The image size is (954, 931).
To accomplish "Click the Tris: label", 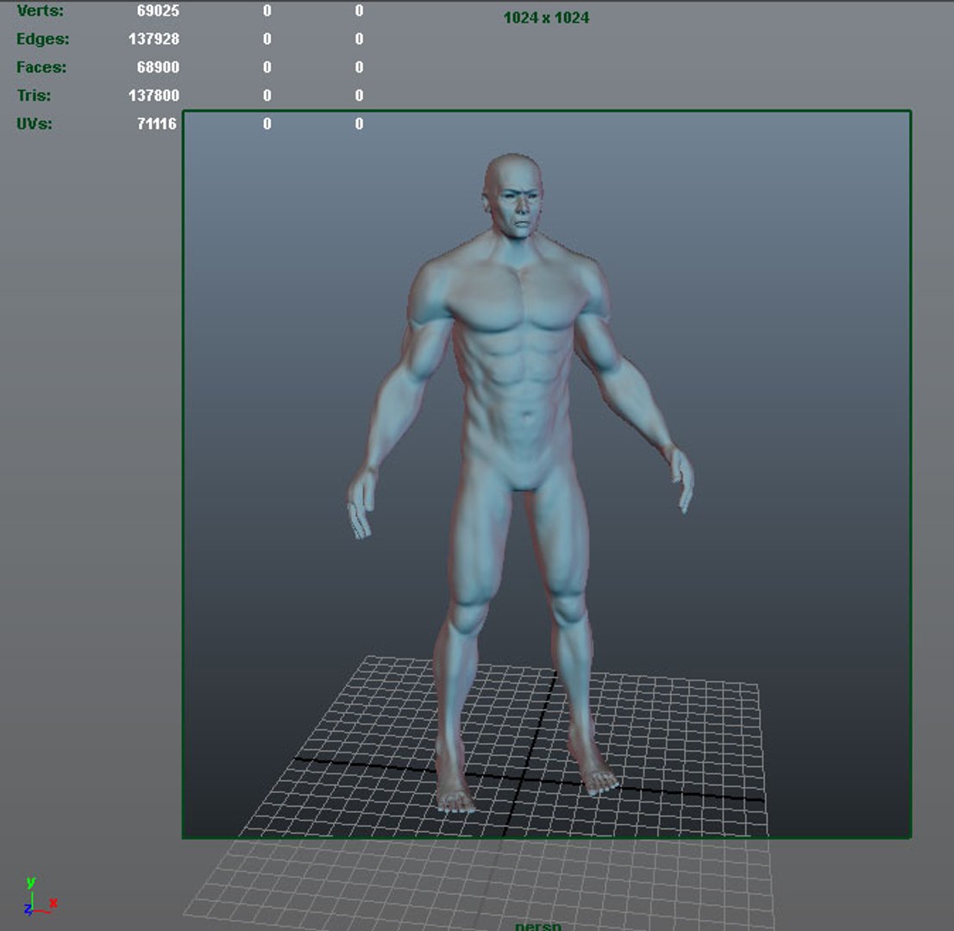I will pyautogui.click(x=34, y=96).
